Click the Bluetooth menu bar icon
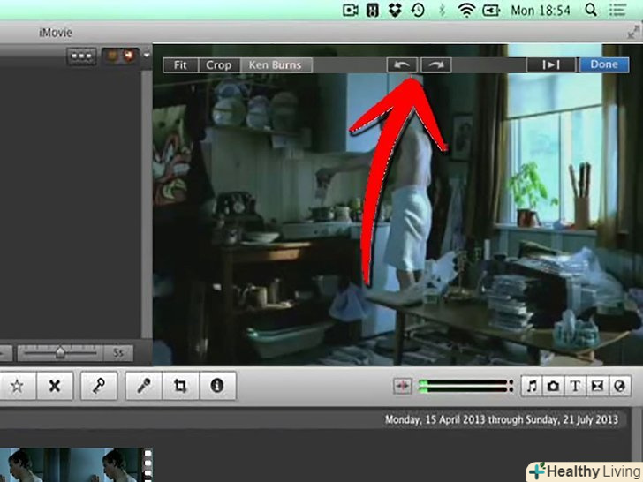 coord(442,10)
